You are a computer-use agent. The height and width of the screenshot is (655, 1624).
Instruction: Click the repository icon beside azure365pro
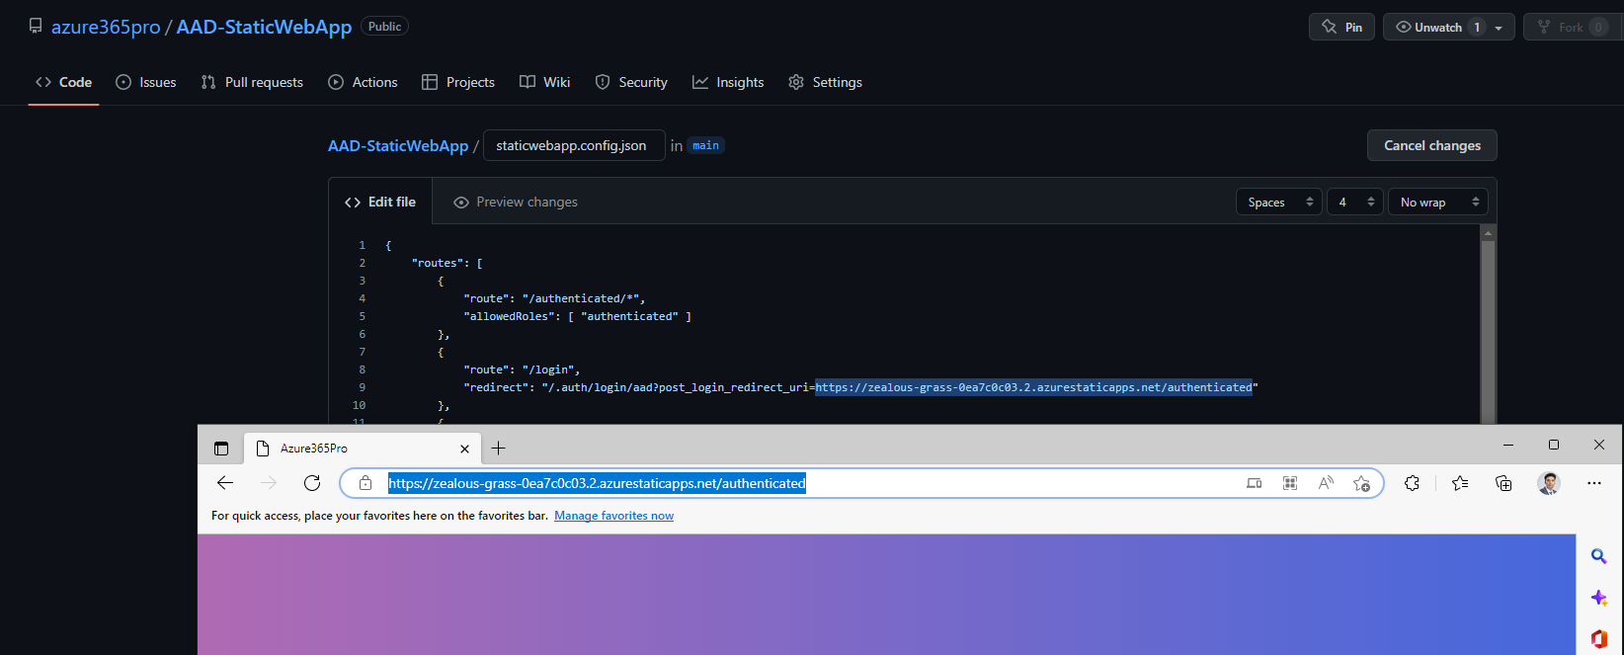(x=36, y=27)
